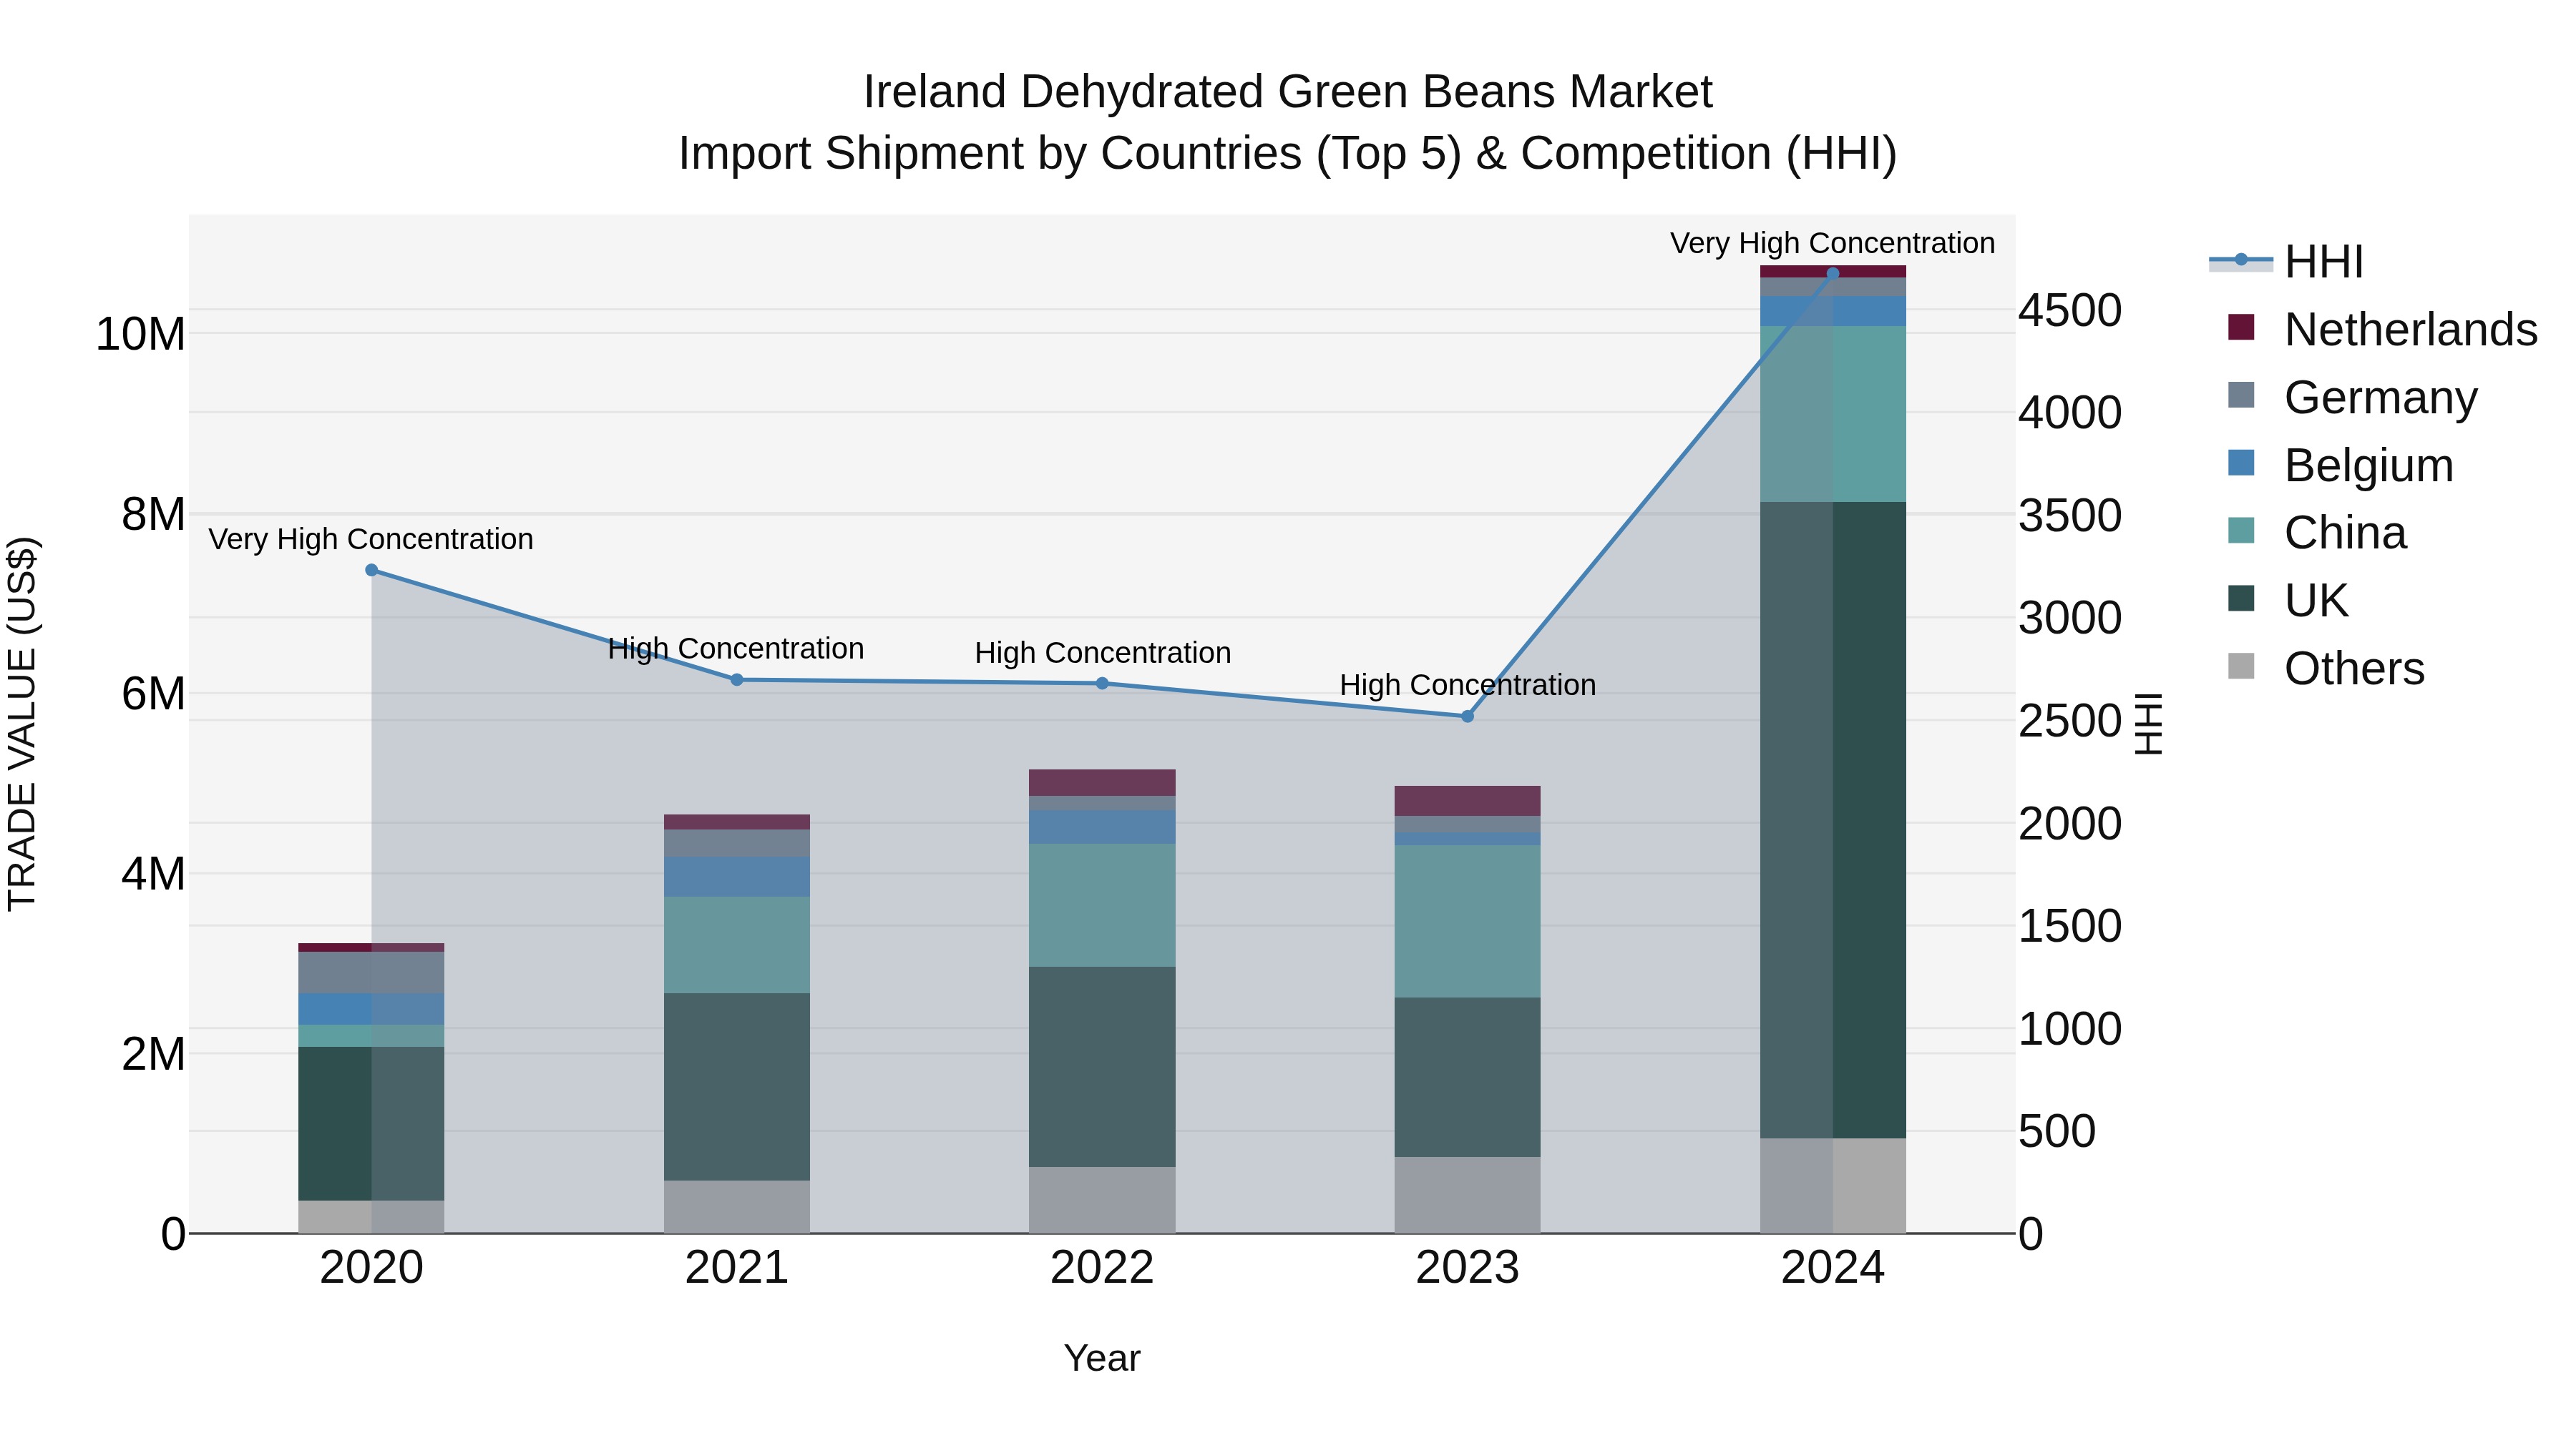Click 2022 'High Concentration' annotation
This screenshot has height=1448, width=2576.
[1103, 654]
